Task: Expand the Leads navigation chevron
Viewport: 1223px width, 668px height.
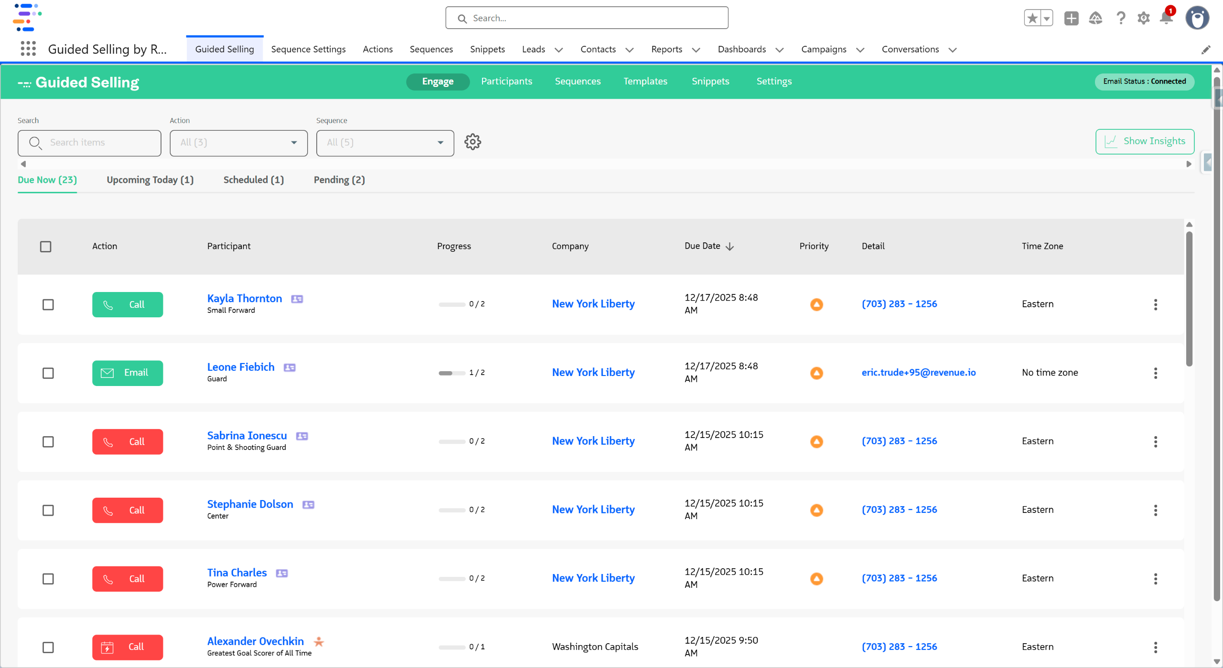Action: coord(558,50)
